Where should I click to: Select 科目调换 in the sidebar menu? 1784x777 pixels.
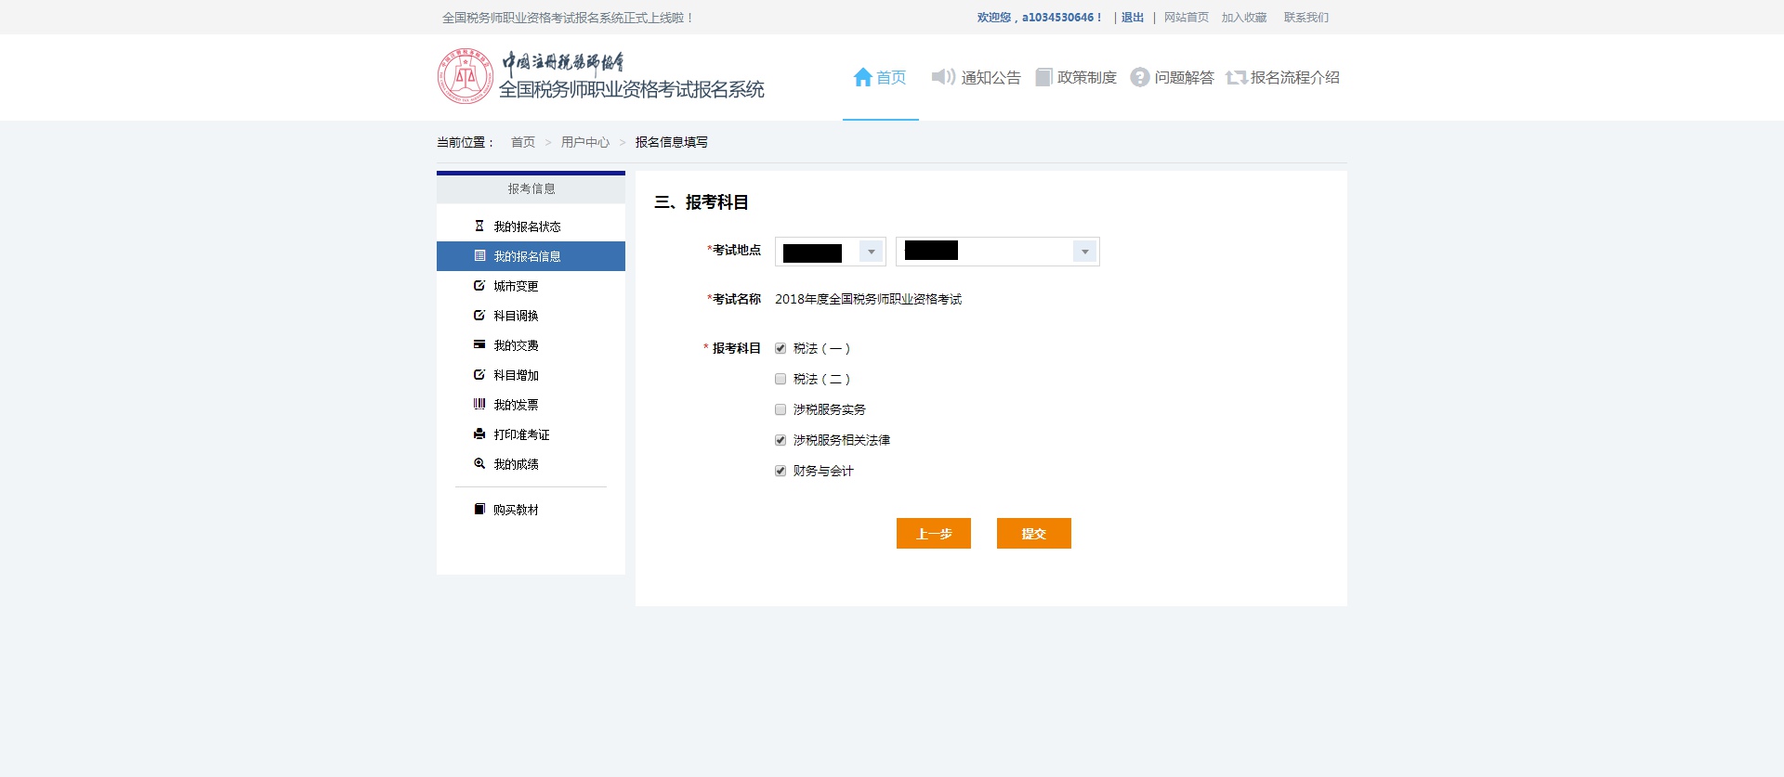pos(516,316)
